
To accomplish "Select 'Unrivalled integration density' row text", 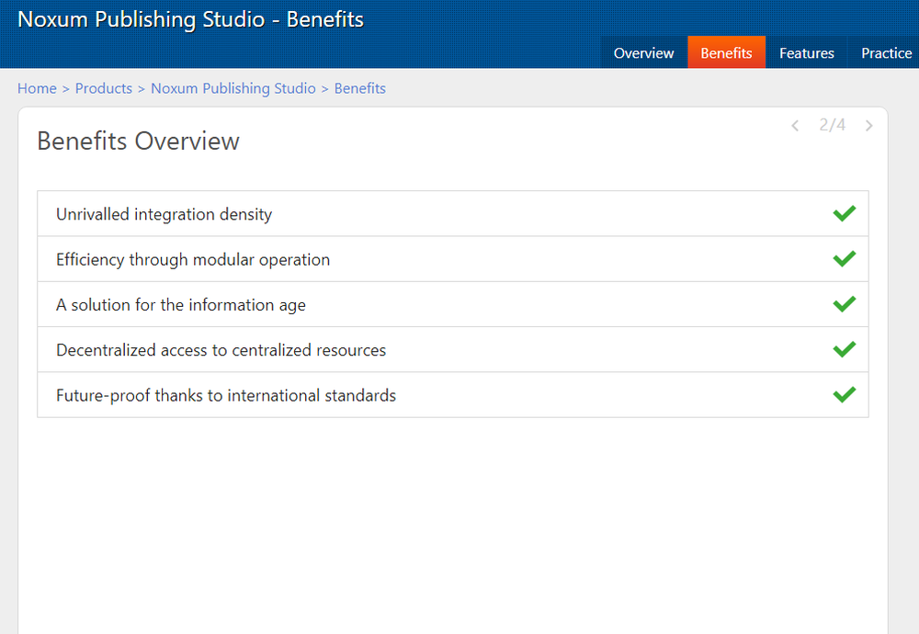I will 165,214.
